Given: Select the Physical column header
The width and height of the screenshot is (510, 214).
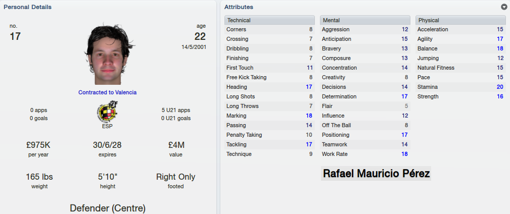Looking at the screenshot, I should coord(460,20).
